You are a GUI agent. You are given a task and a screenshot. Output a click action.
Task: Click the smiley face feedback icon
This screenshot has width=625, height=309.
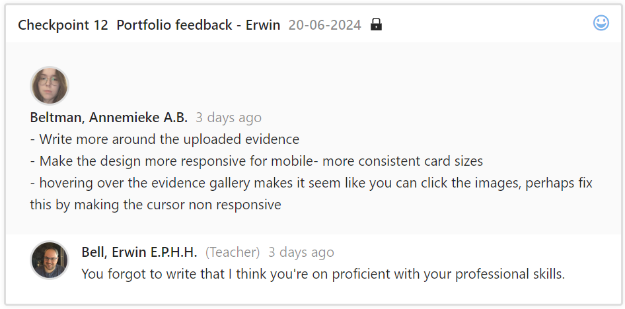tap(601, 23)
